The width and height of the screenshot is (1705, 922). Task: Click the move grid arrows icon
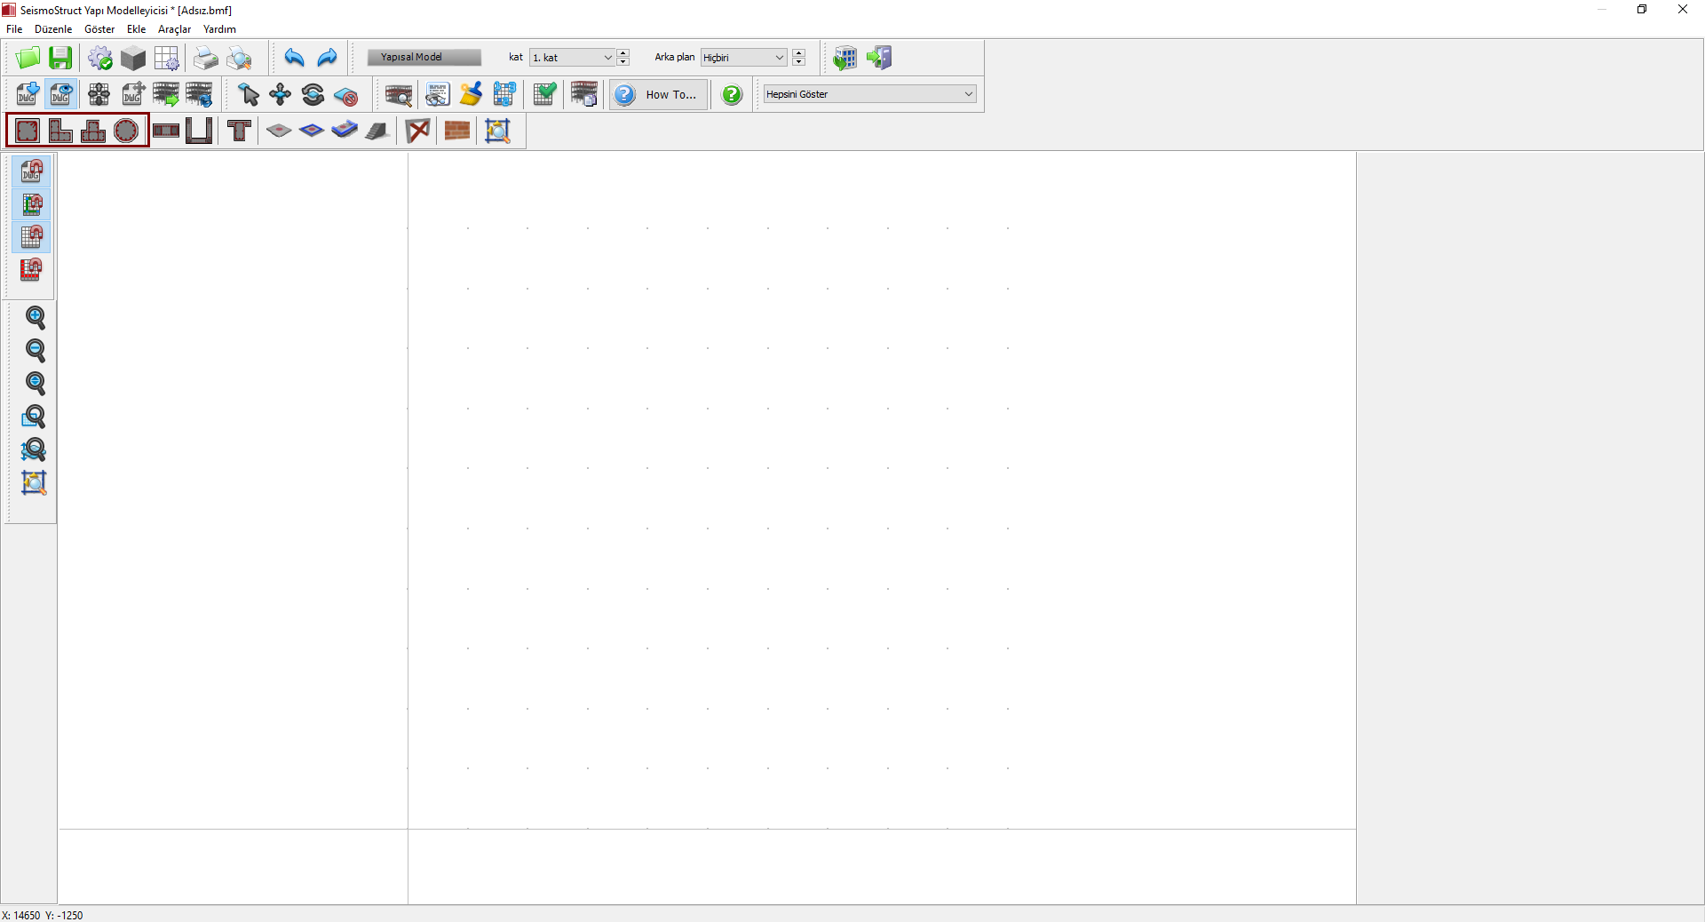(99, 94)
